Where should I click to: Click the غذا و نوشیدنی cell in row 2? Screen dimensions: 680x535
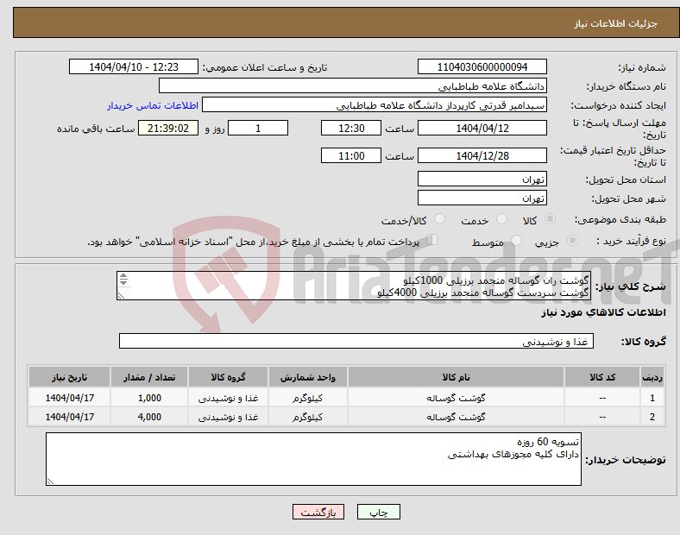pos(228,417)
